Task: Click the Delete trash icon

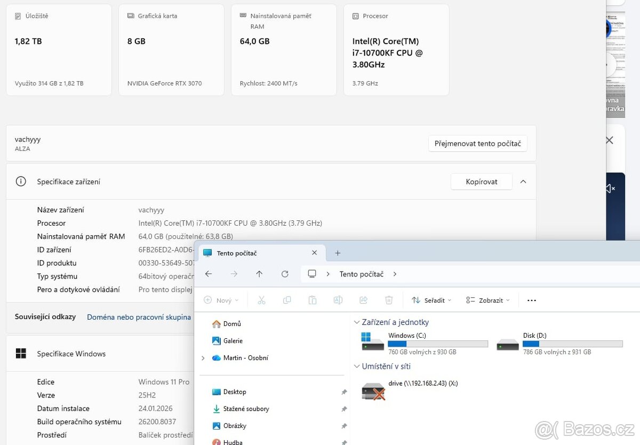Action: (389, 300)
